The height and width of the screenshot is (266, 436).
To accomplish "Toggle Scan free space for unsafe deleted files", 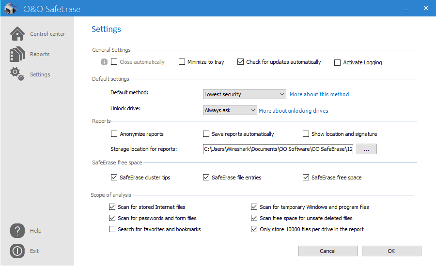I will click(254, 218).
